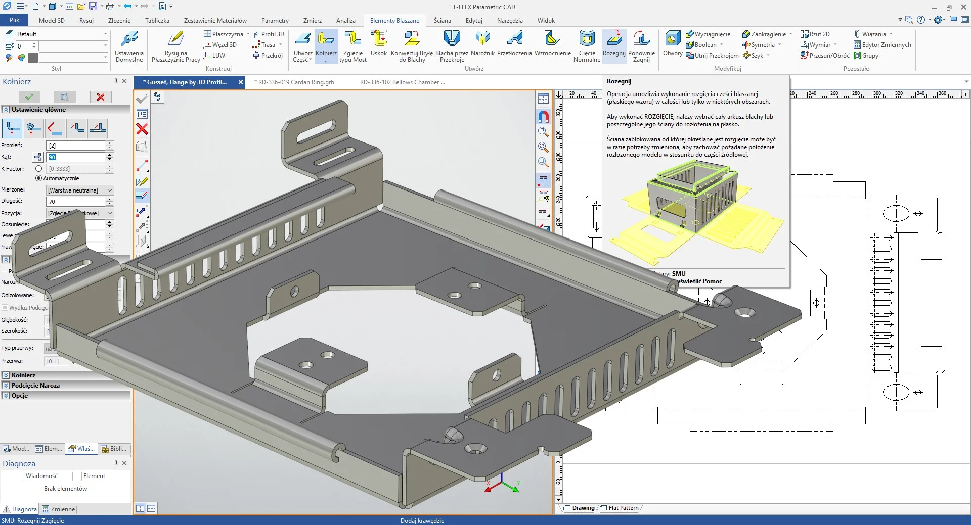Switch to the Widok ribbon tab
This screenshot has width=971, height=525.
pyautogui.click(x=546, y=21)
